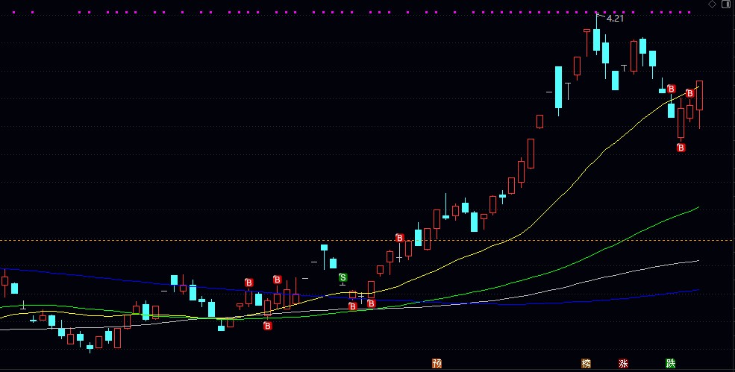Click the diamond marker icon at chart top

click(712, 4)
